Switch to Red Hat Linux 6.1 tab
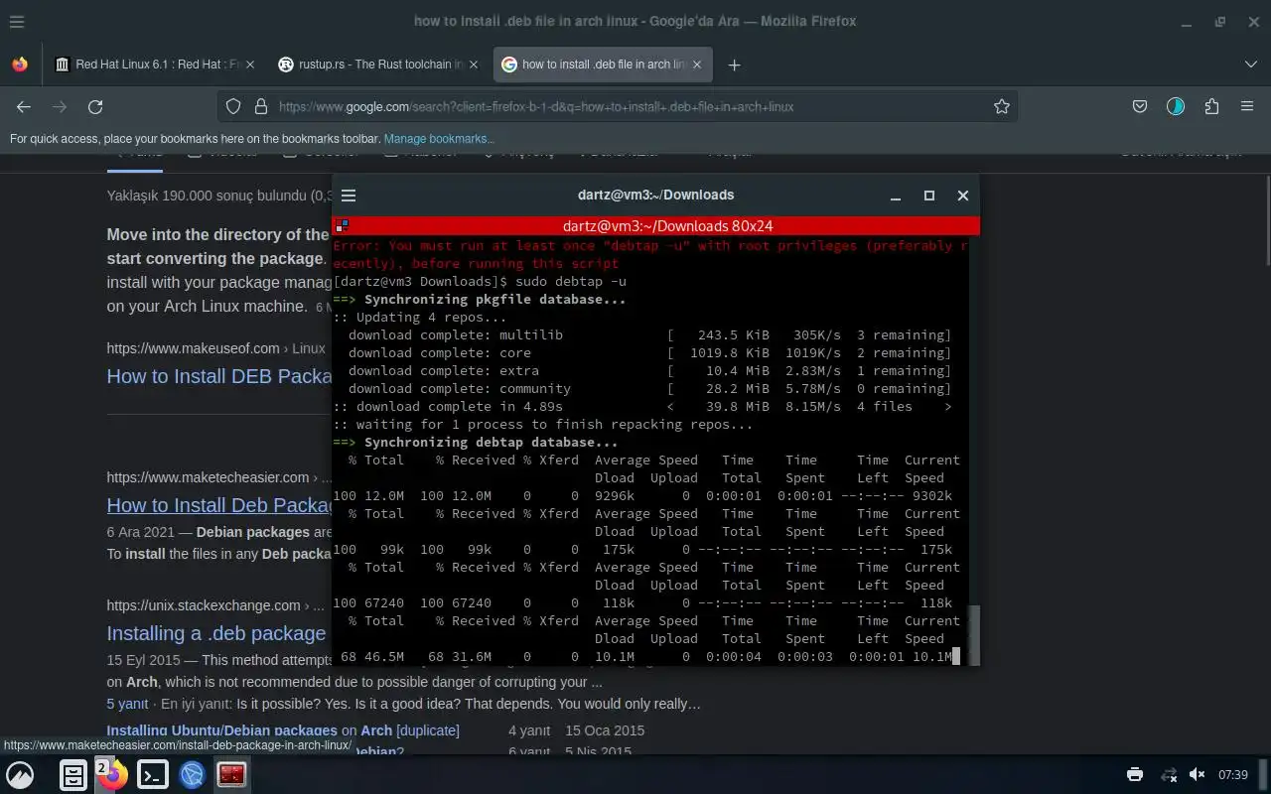Screen dimensions: 1271x794 click(156, 65)
